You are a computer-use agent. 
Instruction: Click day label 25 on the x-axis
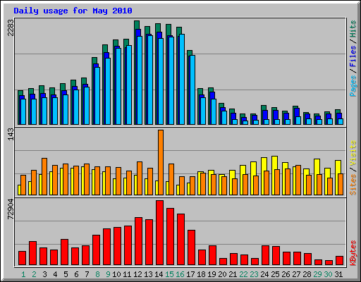pos(275,274)
